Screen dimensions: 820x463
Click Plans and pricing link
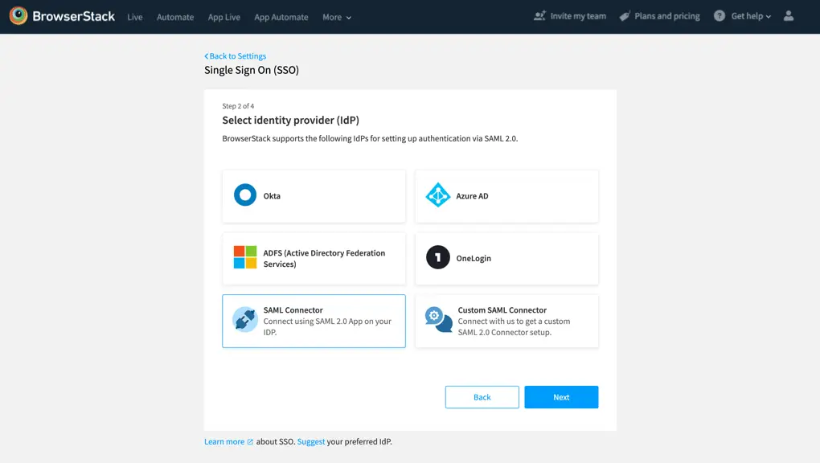(x=666, y=16)
